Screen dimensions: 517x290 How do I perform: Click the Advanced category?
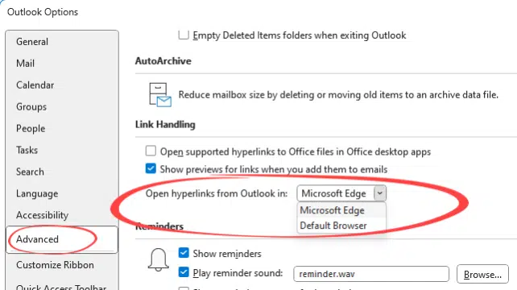(62, 239)
